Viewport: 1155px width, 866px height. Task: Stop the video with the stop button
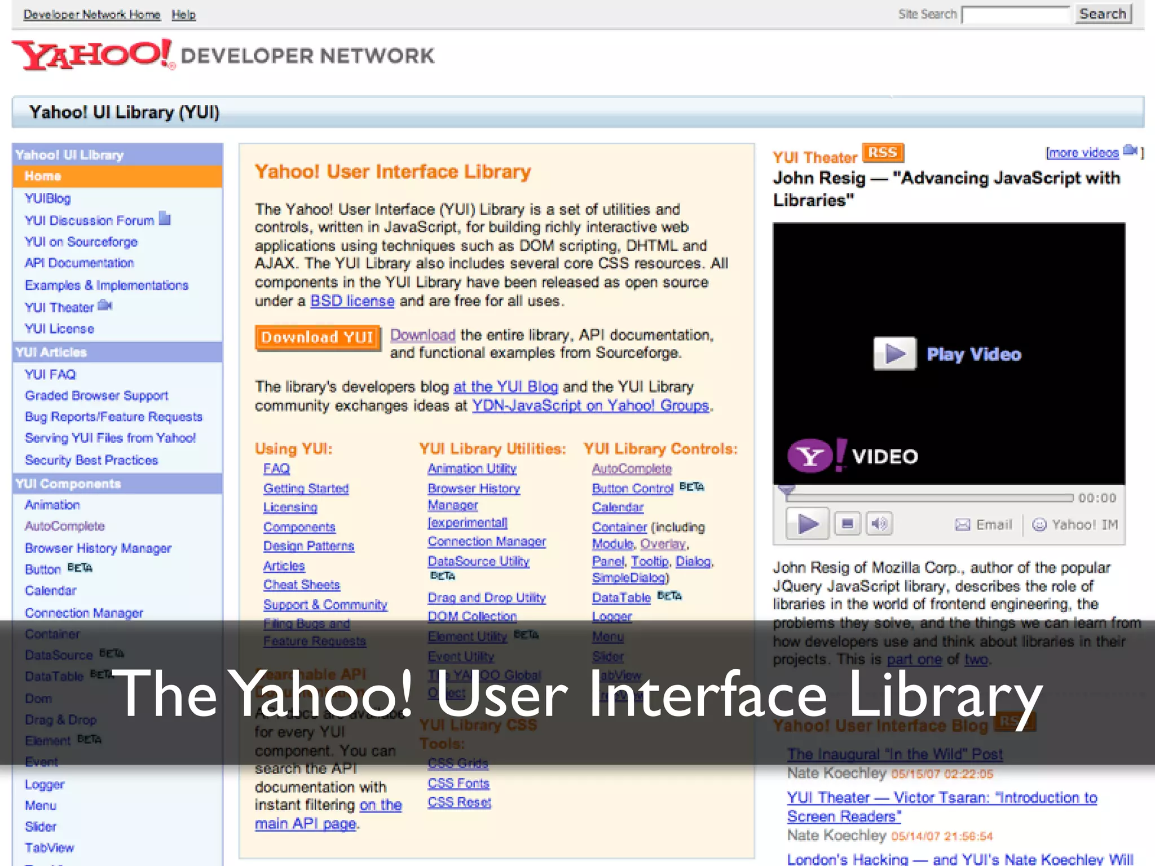tap(847, 524)
